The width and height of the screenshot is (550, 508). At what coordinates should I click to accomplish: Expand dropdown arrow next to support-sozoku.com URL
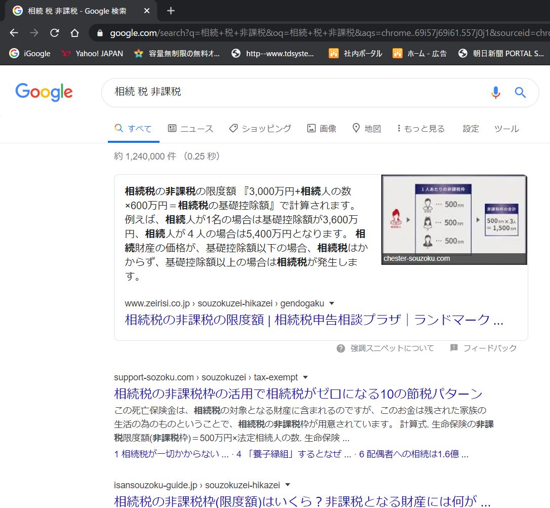click(x=305, y=377)
